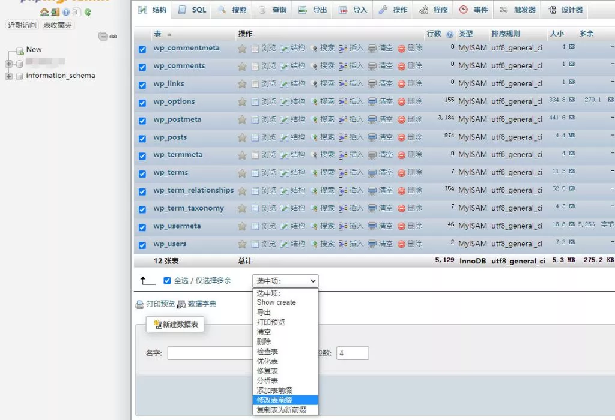Click the 仅选择多余 link
This screenshot has height=420, width=615.
[x=213, y=281]
